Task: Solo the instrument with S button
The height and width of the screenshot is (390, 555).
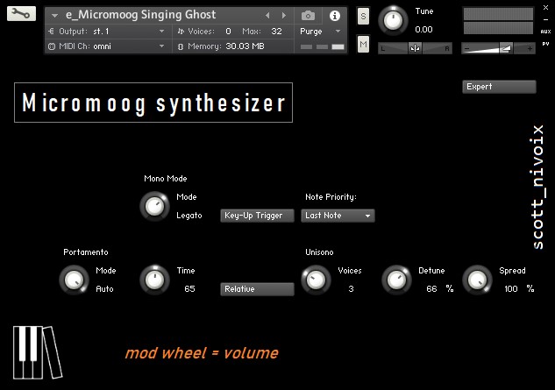Action: point(363,17)
